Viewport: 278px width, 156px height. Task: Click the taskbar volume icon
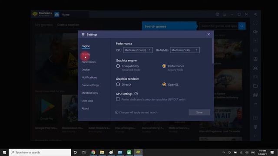tap(247, 152)
